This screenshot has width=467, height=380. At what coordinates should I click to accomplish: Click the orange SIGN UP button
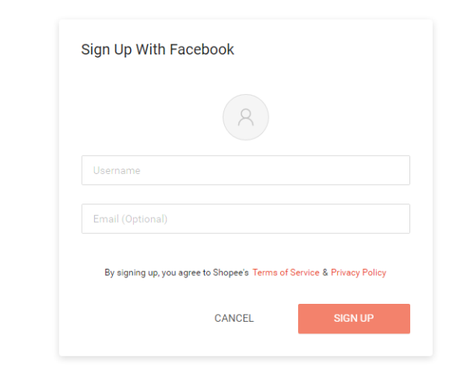(353, 319)
